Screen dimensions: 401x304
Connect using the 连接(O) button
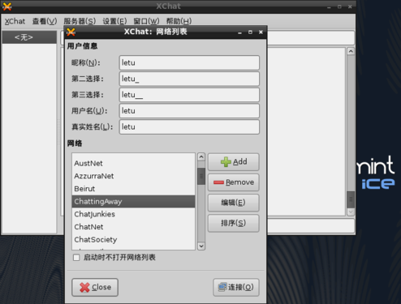tap(236, 287)
